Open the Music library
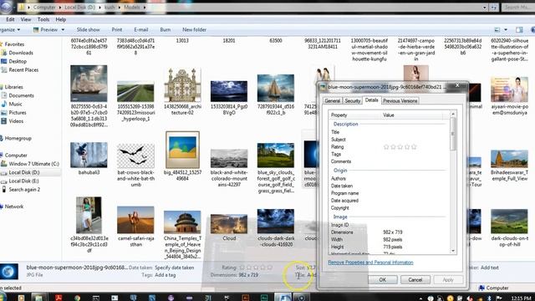 click(x=15, y=104)
